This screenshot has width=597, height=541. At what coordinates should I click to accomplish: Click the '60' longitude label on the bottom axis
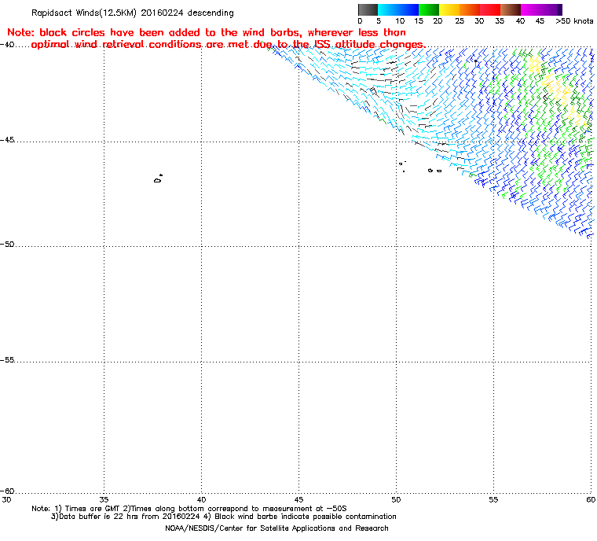pos(591,499)
